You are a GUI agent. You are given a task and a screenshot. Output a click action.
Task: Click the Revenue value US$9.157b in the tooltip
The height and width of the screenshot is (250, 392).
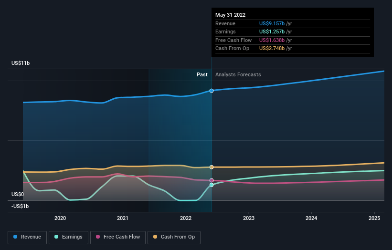click(272, 23)
